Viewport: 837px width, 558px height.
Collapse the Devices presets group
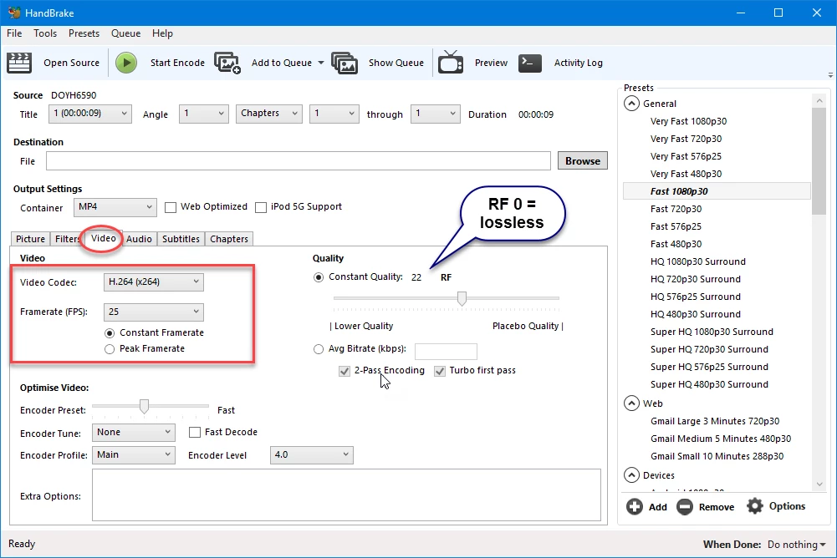[631, 474]
